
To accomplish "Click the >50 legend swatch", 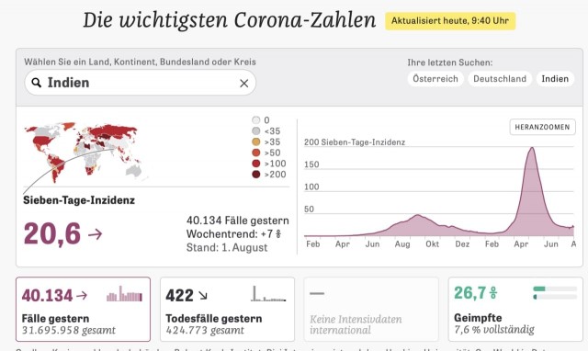I will pyautogui.click(x=256, y=153).
